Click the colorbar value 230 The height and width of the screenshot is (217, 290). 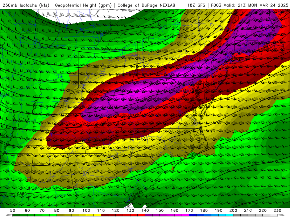coord(277,210)
